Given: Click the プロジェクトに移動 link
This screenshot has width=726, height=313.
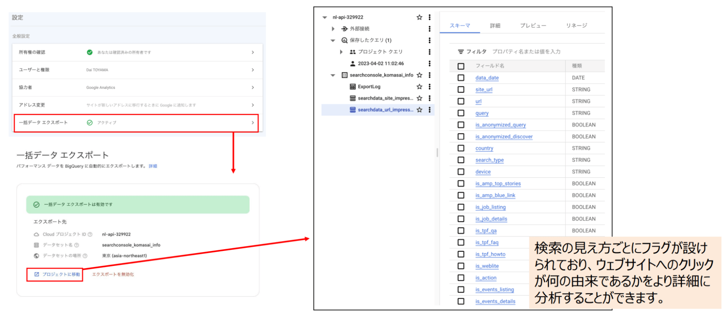Looking at the screenshot, I should point(57,274).
